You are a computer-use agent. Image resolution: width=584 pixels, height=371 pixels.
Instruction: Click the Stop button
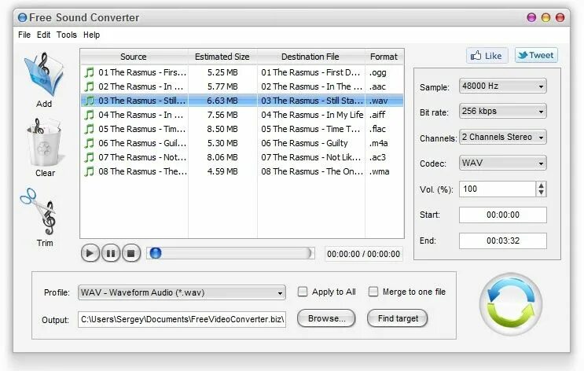pyautogui.click(x=131, y=254)
